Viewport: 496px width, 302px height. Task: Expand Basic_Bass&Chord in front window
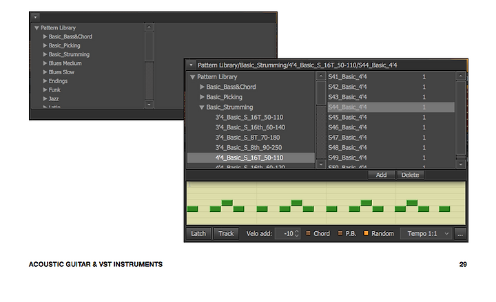[202, 87]
